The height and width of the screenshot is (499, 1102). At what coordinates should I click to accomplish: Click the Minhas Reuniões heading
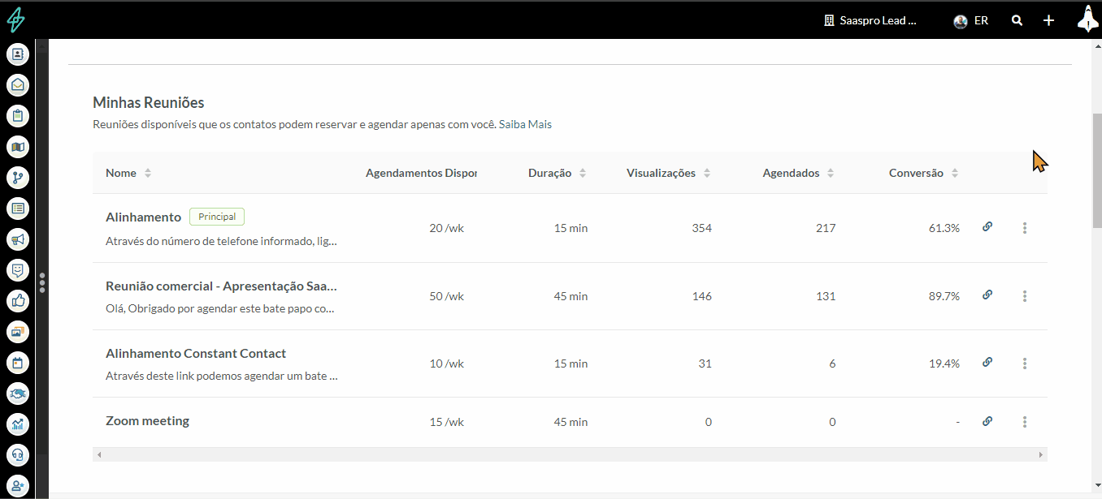[149, 102]
